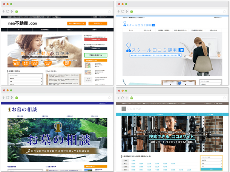
Task: Click スクール口コミ評判 logo in page header
Action: pyautogui.click(x=139, y=24)
